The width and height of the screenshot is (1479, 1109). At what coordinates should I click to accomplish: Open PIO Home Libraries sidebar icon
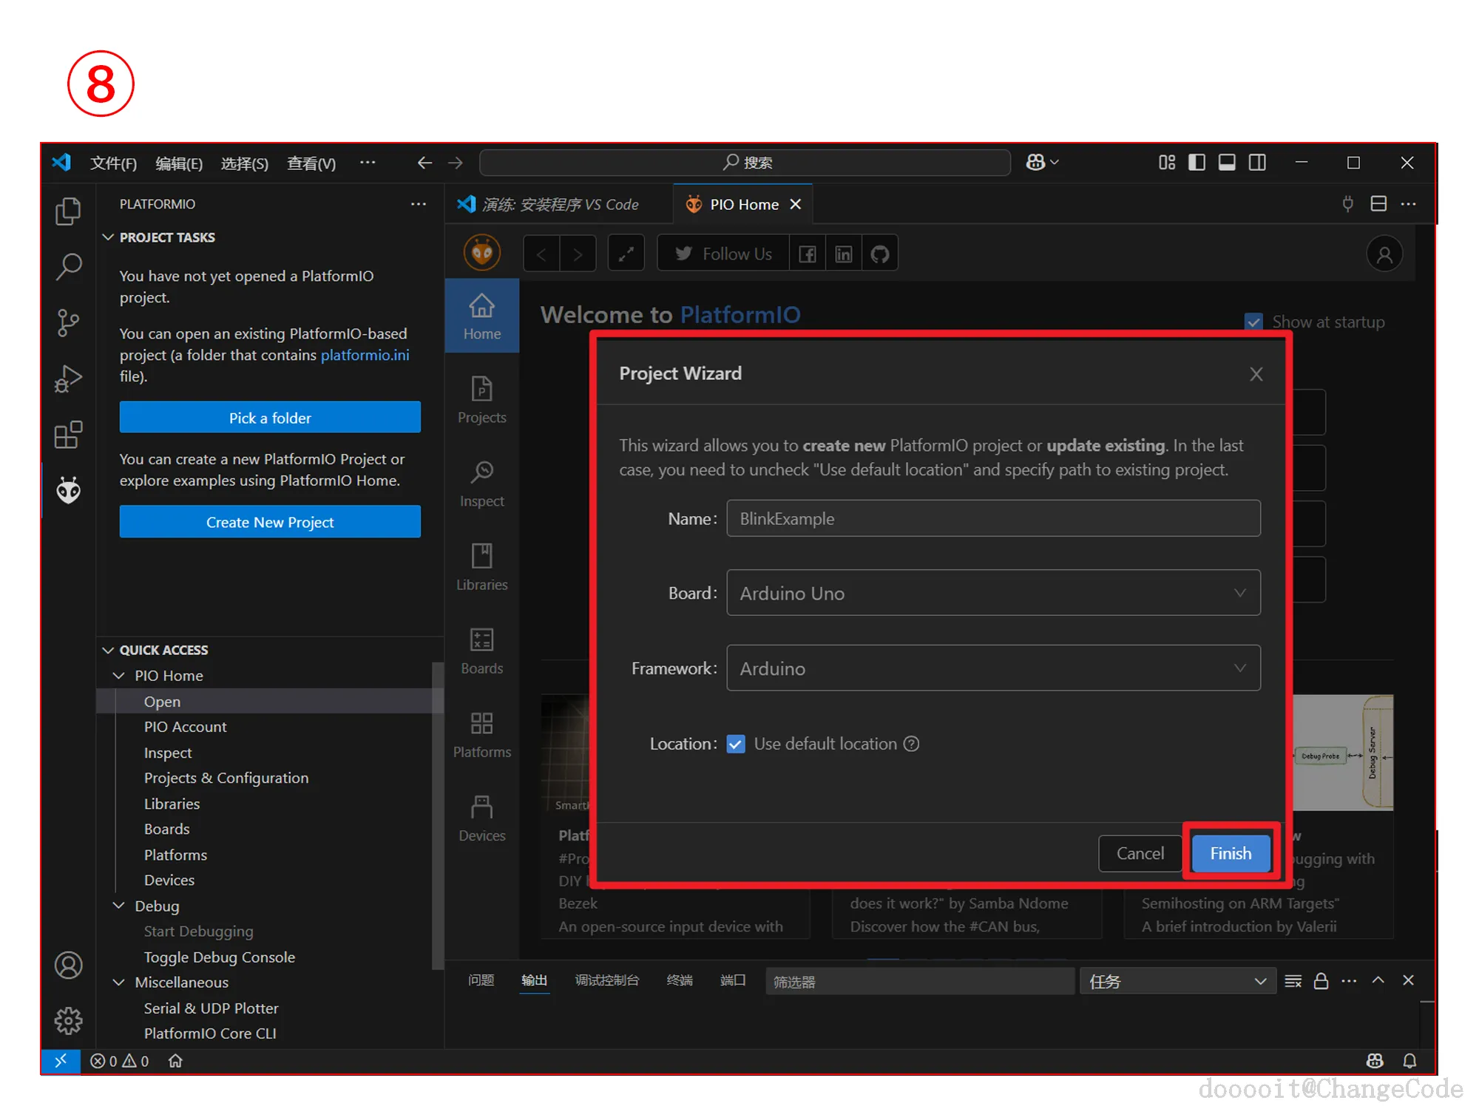tap(481, 567)
